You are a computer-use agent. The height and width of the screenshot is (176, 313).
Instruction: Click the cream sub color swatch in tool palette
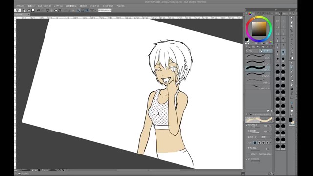[x=293, y=122]
